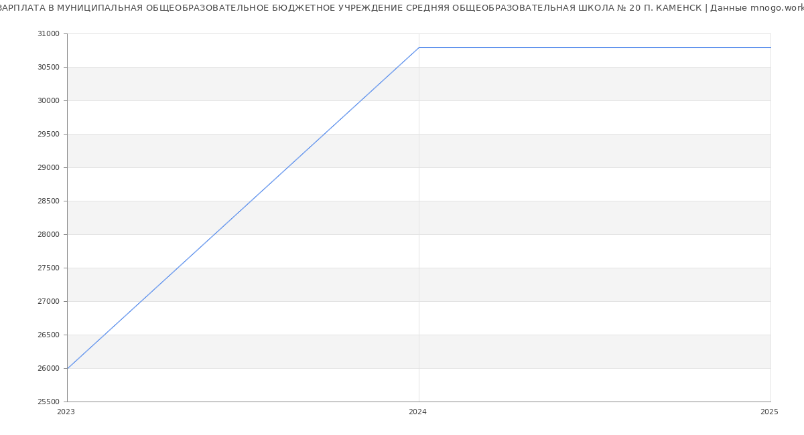Select the line's data point at 2024

pos(419,48)
